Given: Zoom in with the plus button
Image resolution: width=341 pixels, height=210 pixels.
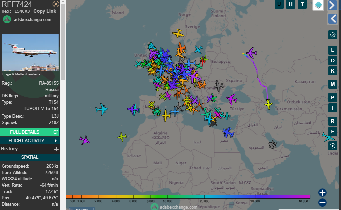Looking at the screenshot, I should pos(322,193).
